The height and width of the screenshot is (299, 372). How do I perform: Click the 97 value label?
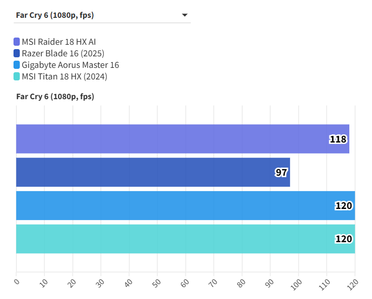281,172
